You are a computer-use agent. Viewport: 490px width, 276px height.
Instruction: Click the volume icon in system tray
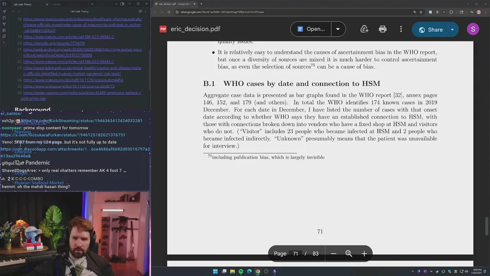466,271
